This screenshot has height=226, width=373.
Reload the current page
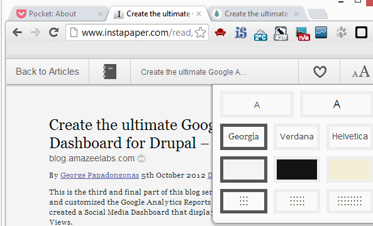(53, 32)
